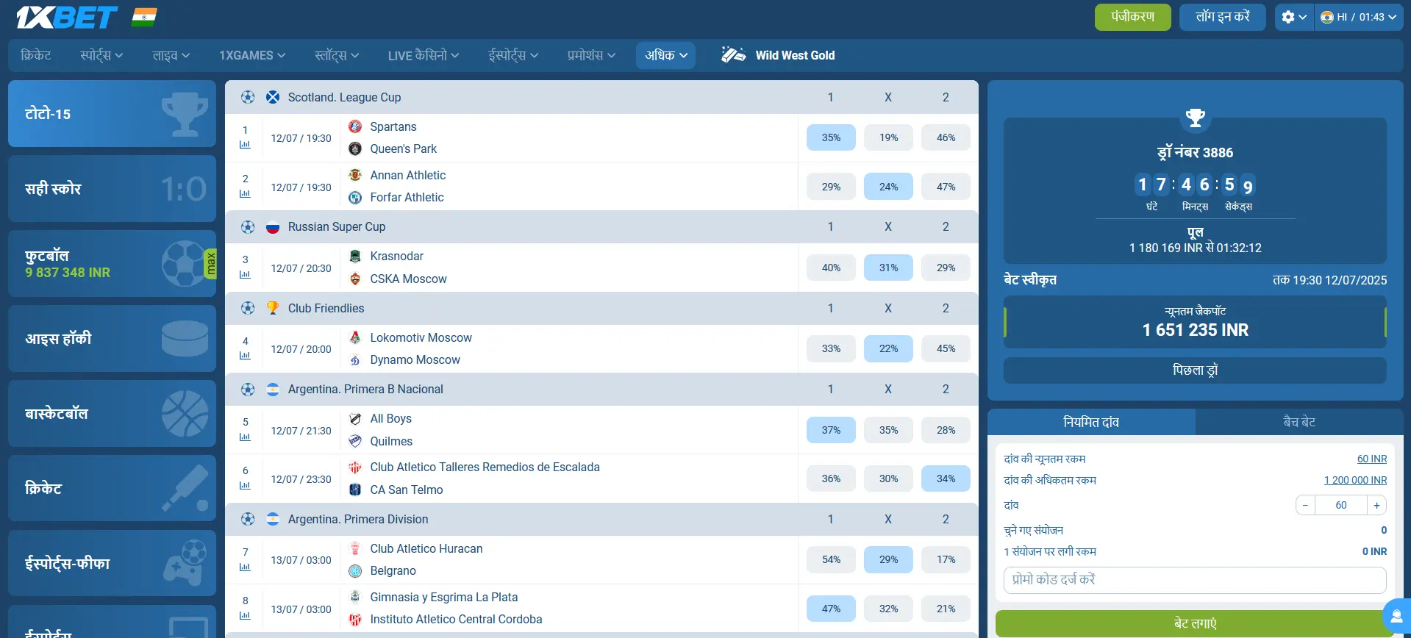Expand the स्पोर्ट्स menu

tap(101, 55)
